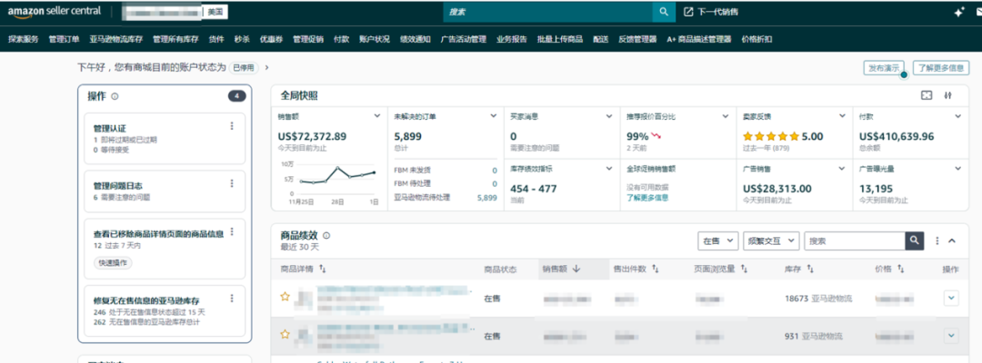Expand the 库存绩效指标 card chevron
Screen dimensions: 982x363
click(x=609, y=169)
